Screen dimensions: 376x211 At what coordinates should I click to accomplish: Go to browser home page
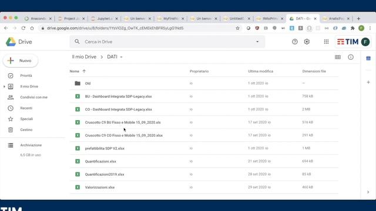(x=32, y=28)
